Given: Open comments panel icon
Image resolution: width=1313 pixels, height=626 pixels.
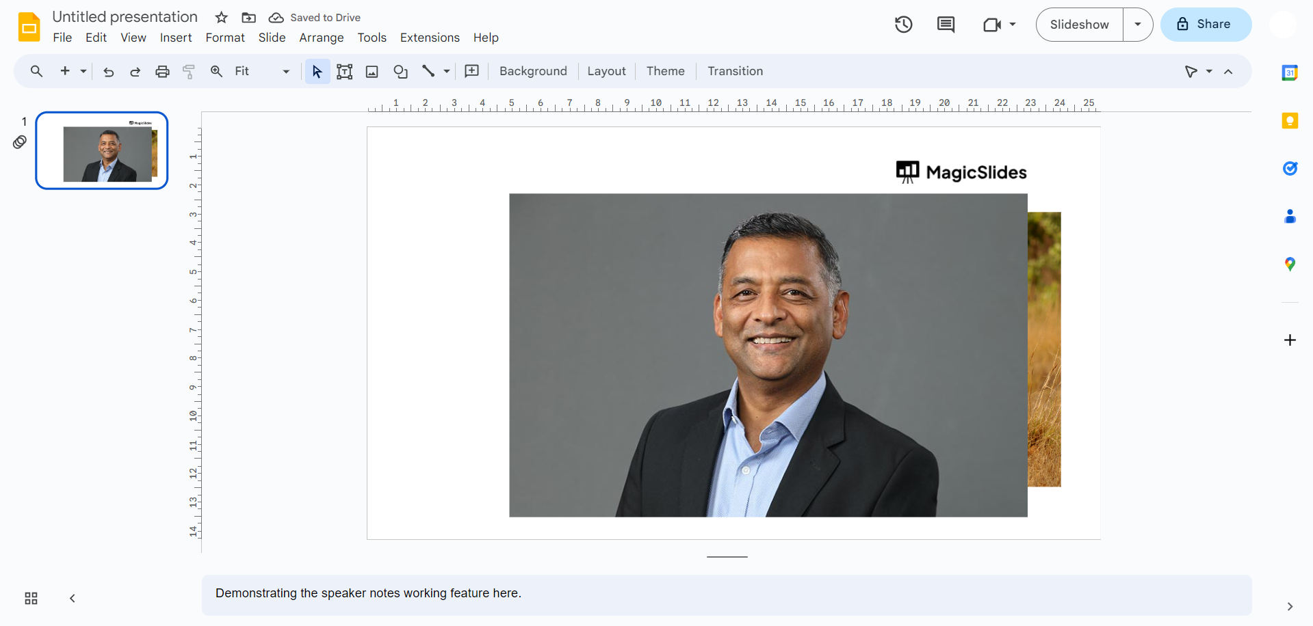Looking at the screenshot, I should click(946, 25).
